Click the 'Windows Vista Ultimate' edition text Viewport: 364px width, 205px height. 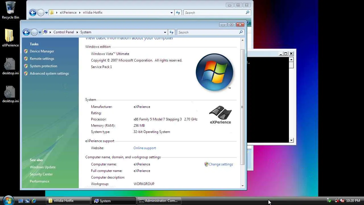pos(110,54)
